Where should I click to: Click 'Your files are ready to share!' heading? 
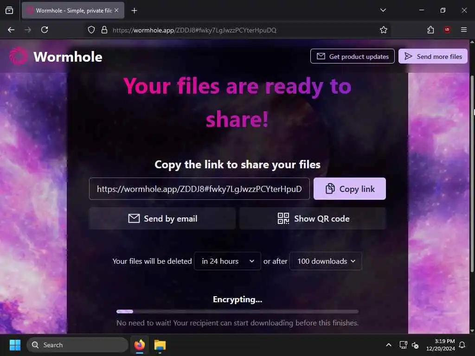click(237, 103)
